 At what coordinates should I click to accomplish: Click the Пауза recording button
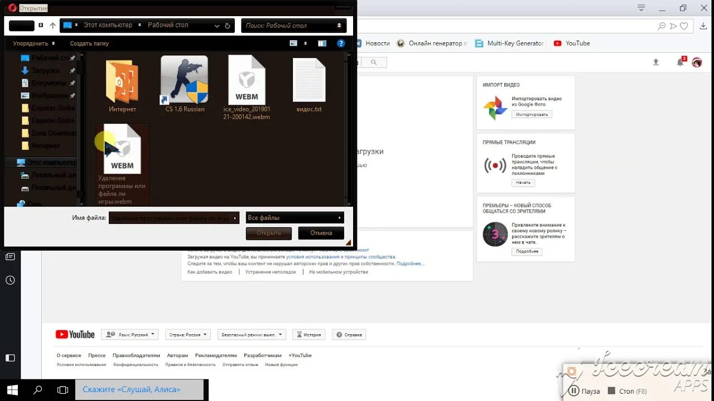click(x=584, y=391)
